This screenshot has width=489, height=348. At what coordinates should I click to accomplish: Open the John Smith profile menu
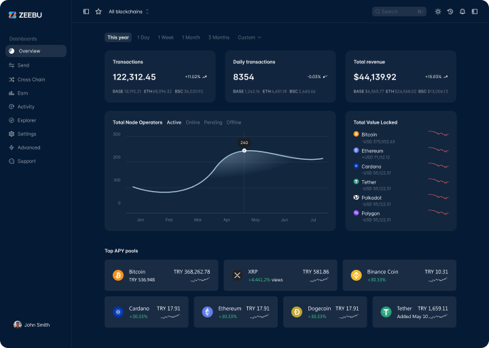click(32, 325)
